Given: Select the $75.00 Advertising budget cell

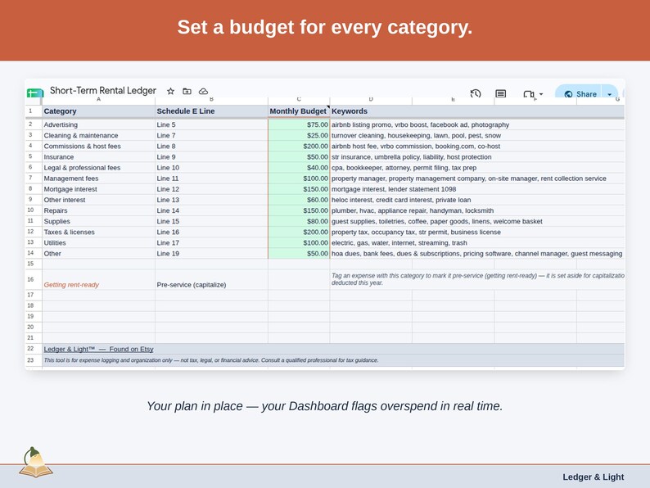Looking at the screenshot, I should [299, 124].
